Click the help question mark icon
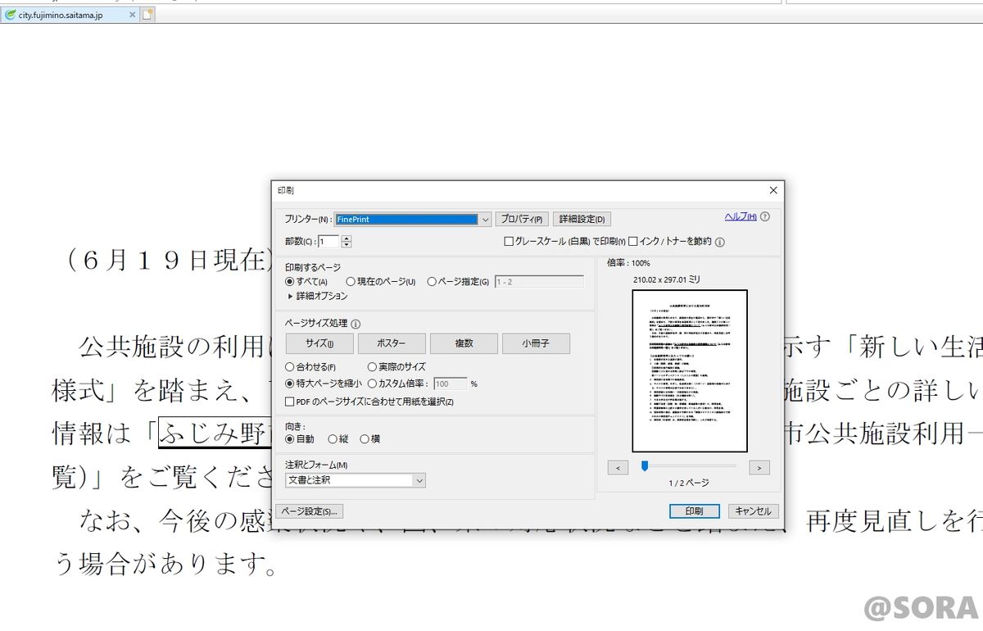The image size is (983, 631). point(765,217)
